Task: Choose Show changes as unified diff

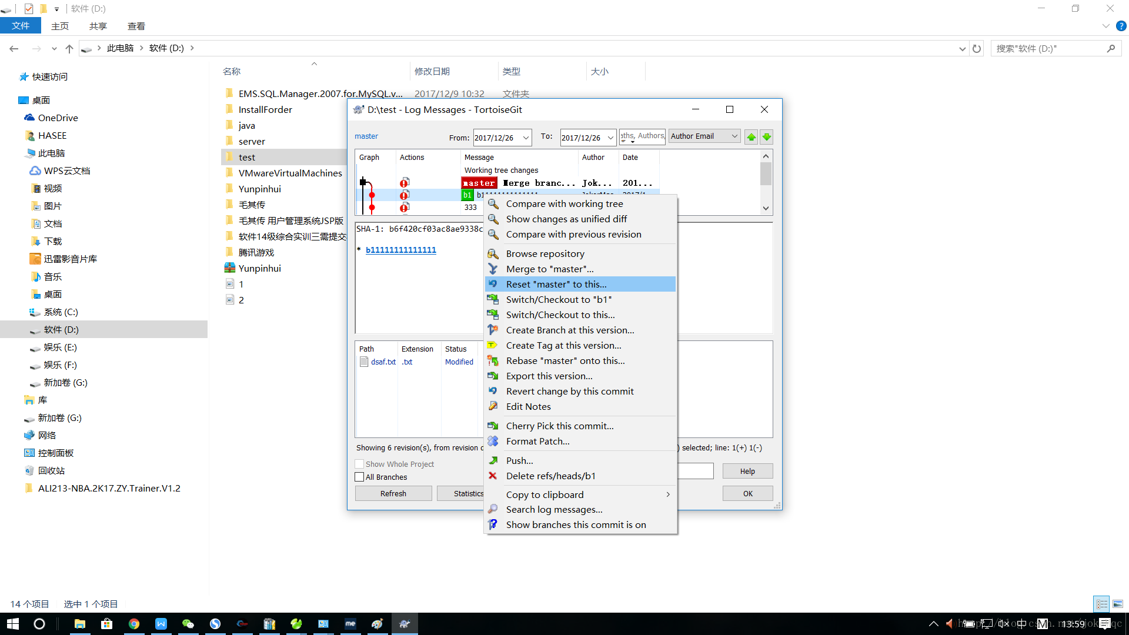Action: (x=580, y=219)
